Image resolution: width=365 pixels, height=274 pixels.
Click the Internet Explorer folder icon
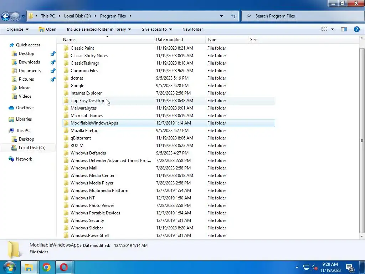click(x=66, y=93)
